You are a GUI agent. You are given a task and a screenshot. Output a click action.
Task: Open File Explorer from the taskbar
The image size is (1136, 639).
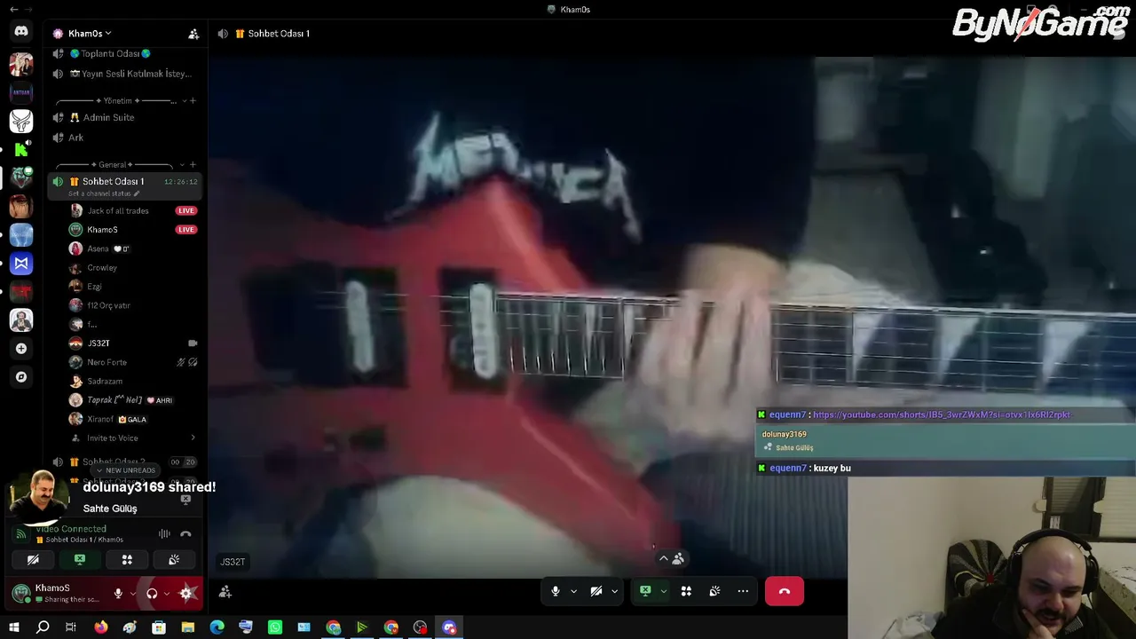click(x=188, y=627)
